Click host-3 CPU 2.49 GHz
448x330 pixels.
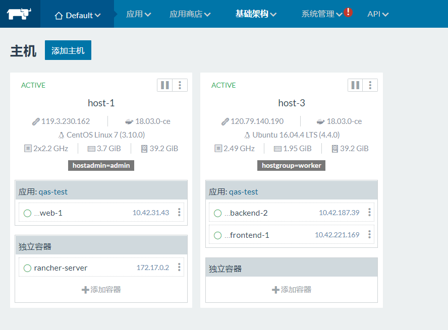[239, 149]
